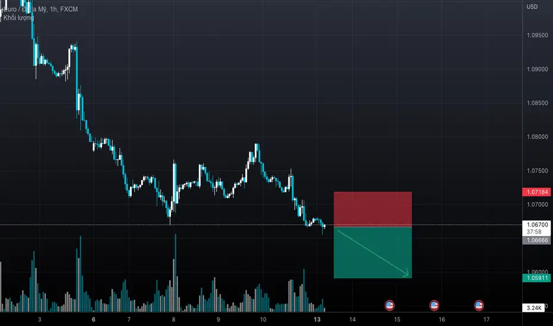Click the current price label 1.06700

(537, 225)
